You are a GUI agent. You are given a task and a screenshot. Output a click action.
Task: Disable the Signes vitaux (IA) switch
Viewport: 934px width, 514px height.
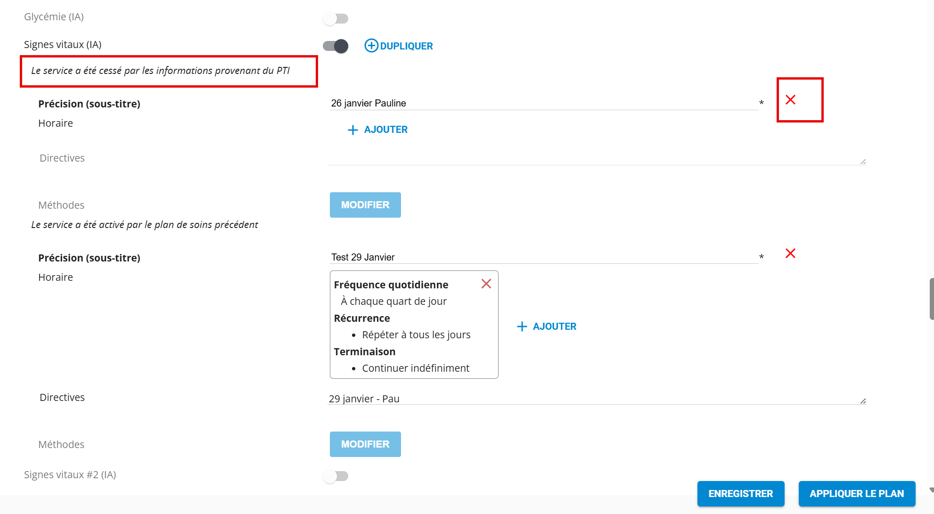pos(336,46)
